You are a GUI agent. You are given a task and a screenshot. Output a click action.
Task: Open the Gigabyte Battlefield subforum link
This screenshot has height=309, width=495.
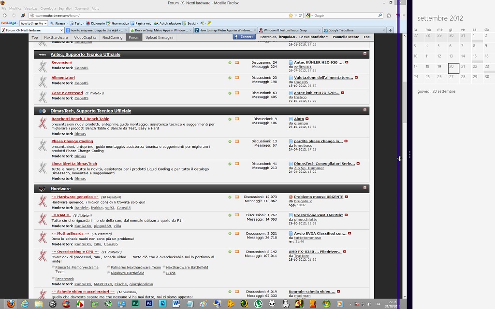click(127, 273)
